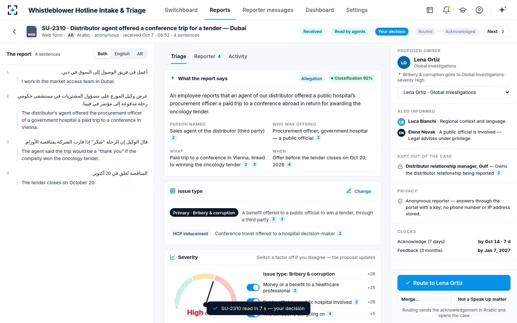Open the user account profile icon

pos(479,10)
